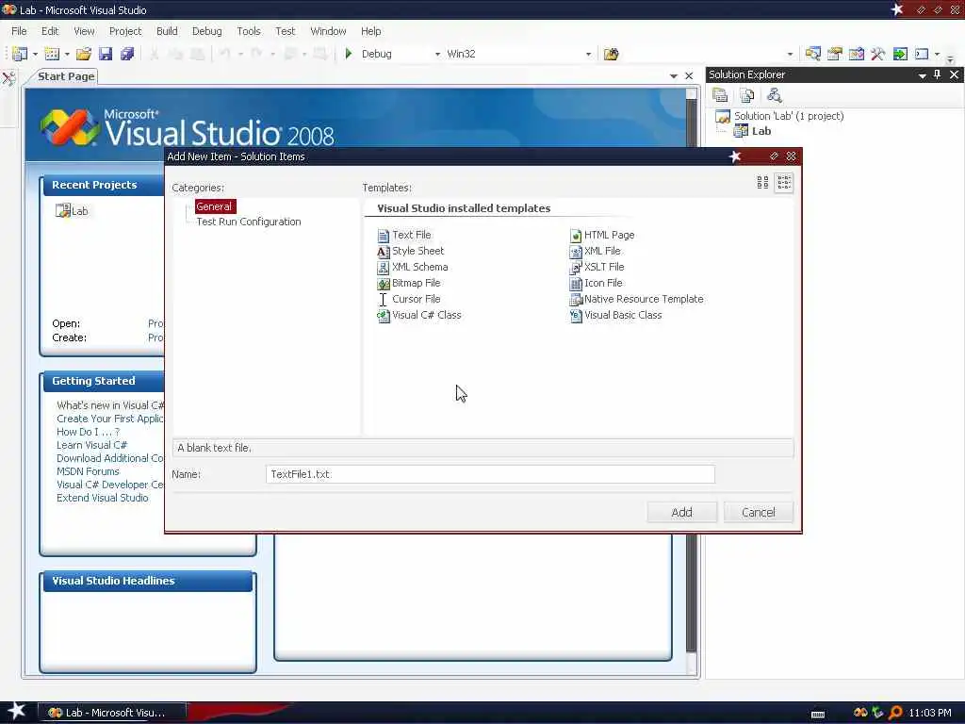Open the Tools menu
This screenshot has height=724, width=965.
click(249, 31)
